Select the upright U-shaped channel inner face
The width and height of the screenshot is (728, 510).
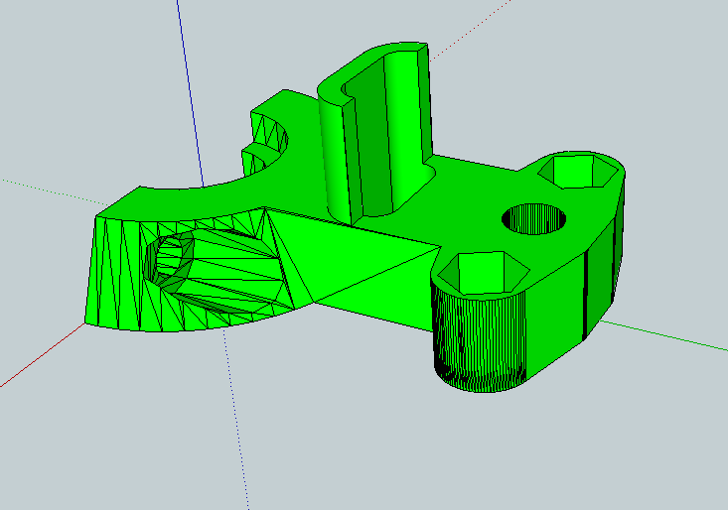373,139
